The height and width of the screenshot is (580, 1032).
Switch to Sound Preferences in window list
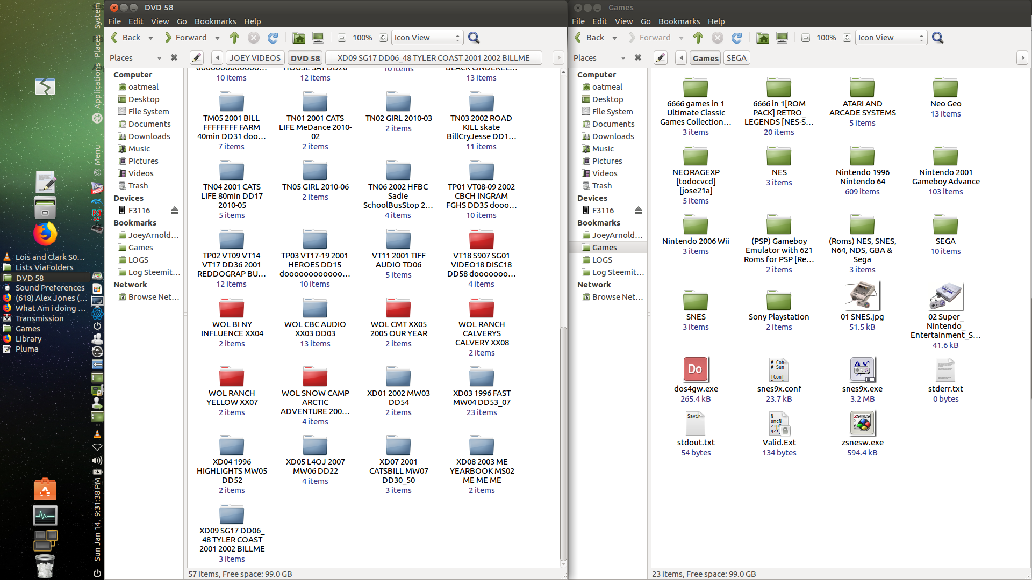[50, 288]
